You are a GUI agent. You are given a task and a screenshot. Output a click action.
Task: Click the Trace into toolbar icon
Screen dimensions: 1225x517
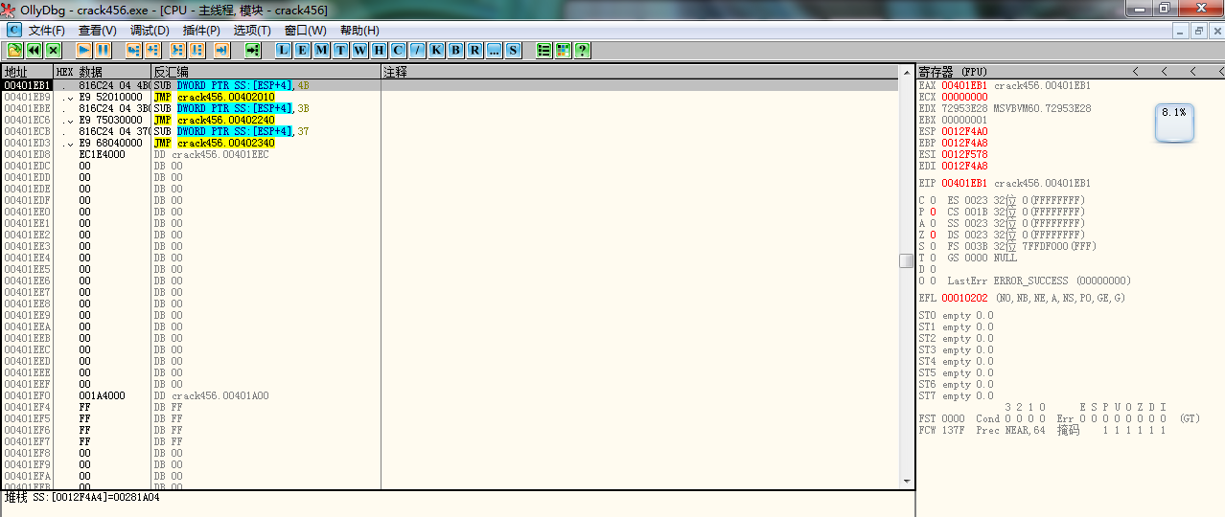point(177,50)
